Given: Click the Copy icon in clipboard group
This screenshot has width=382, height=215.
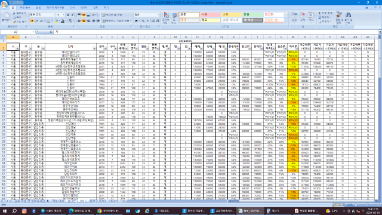Looking at the screenshot, I should [x=14, y=17].
